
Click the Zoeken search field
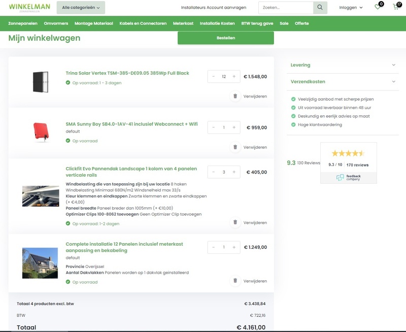point(285,8)
